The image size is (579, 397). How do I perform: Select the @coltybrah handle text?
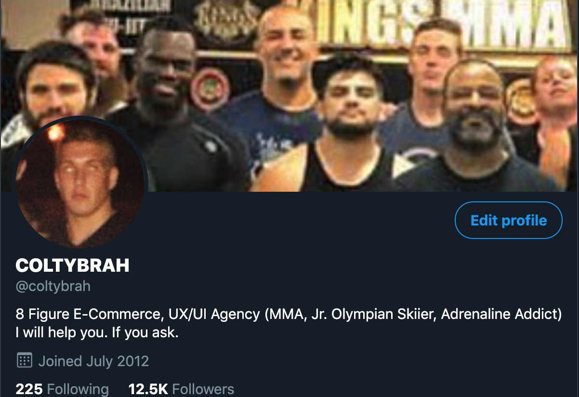point(53,286)
